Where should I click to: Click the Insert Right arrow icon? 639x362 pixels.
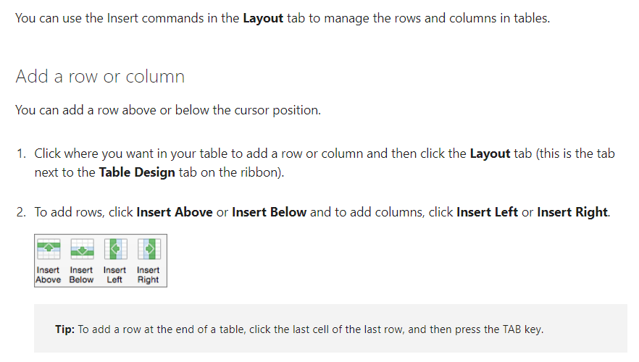pyautogui.click(x=149, y=249)
